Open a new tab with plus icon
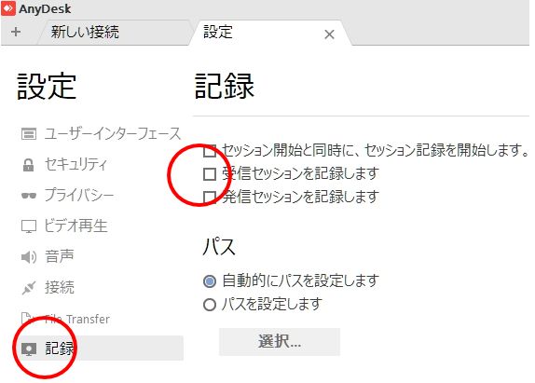Viewport: 535px width, 383px height. [16, 32]
